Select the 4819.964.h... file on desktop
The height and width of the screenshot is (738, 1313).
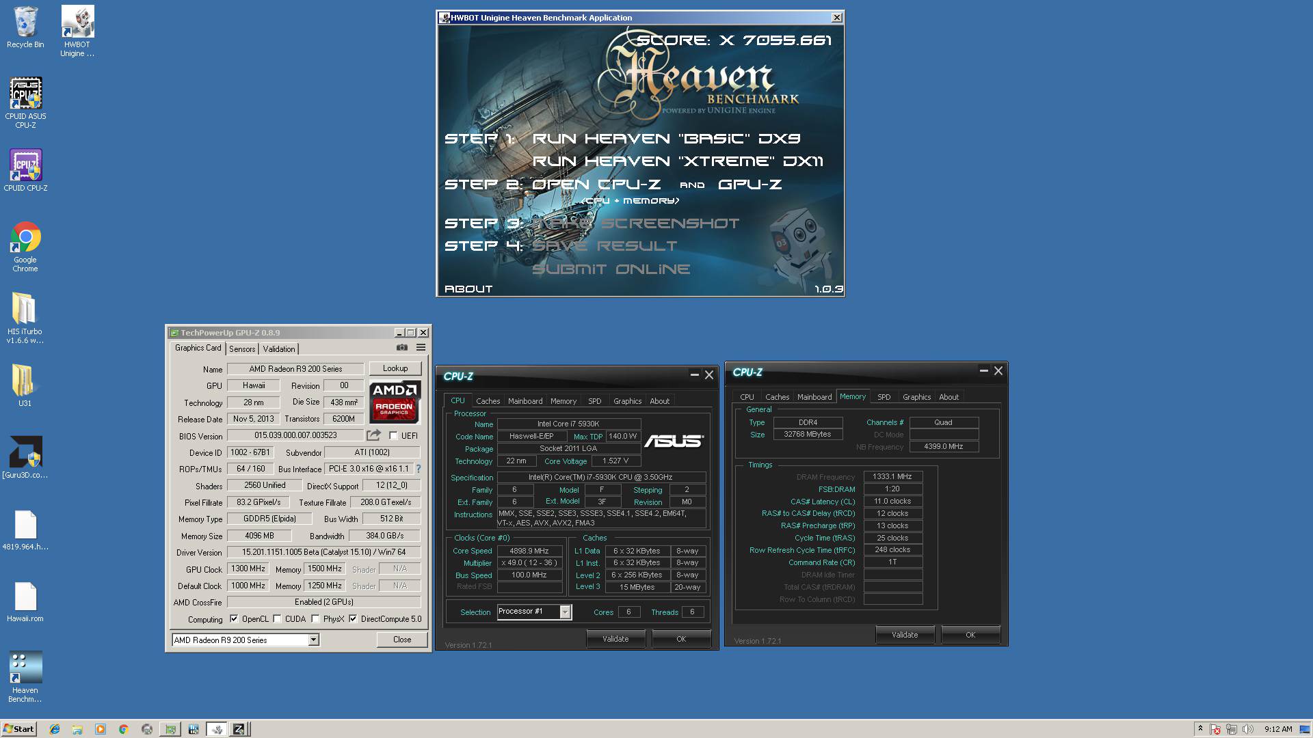25,530
